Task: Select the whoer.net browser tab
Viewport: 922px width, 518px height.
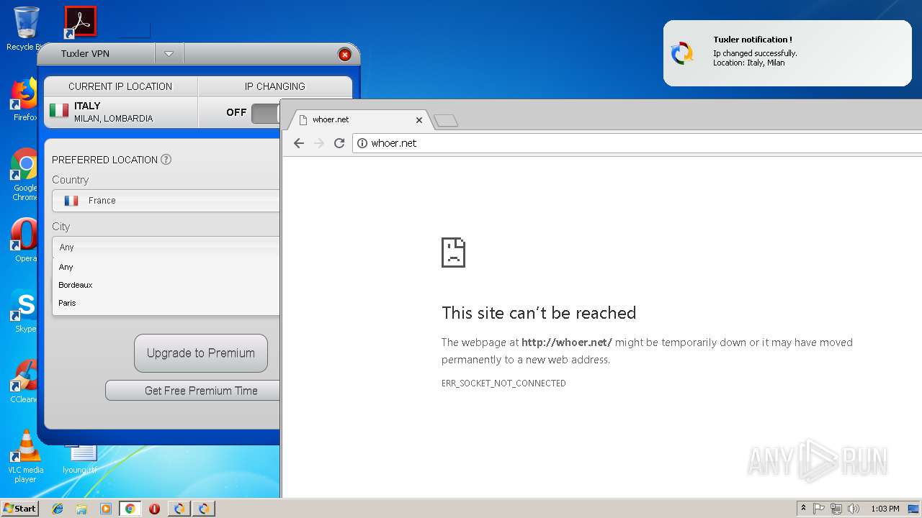Action: [359, 119]
